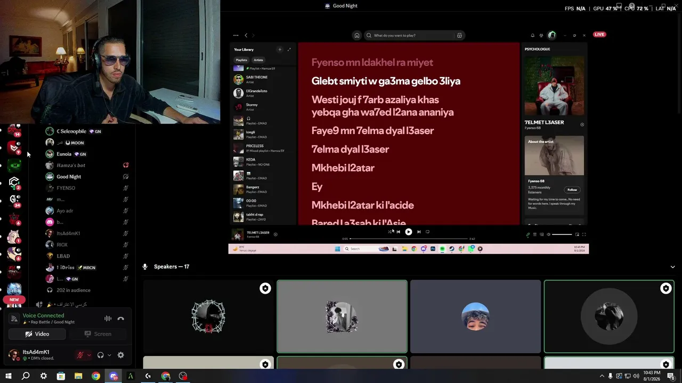Open Chrome from the Windows taskbar
The image size is (682, 383).
tap(96, 376)
